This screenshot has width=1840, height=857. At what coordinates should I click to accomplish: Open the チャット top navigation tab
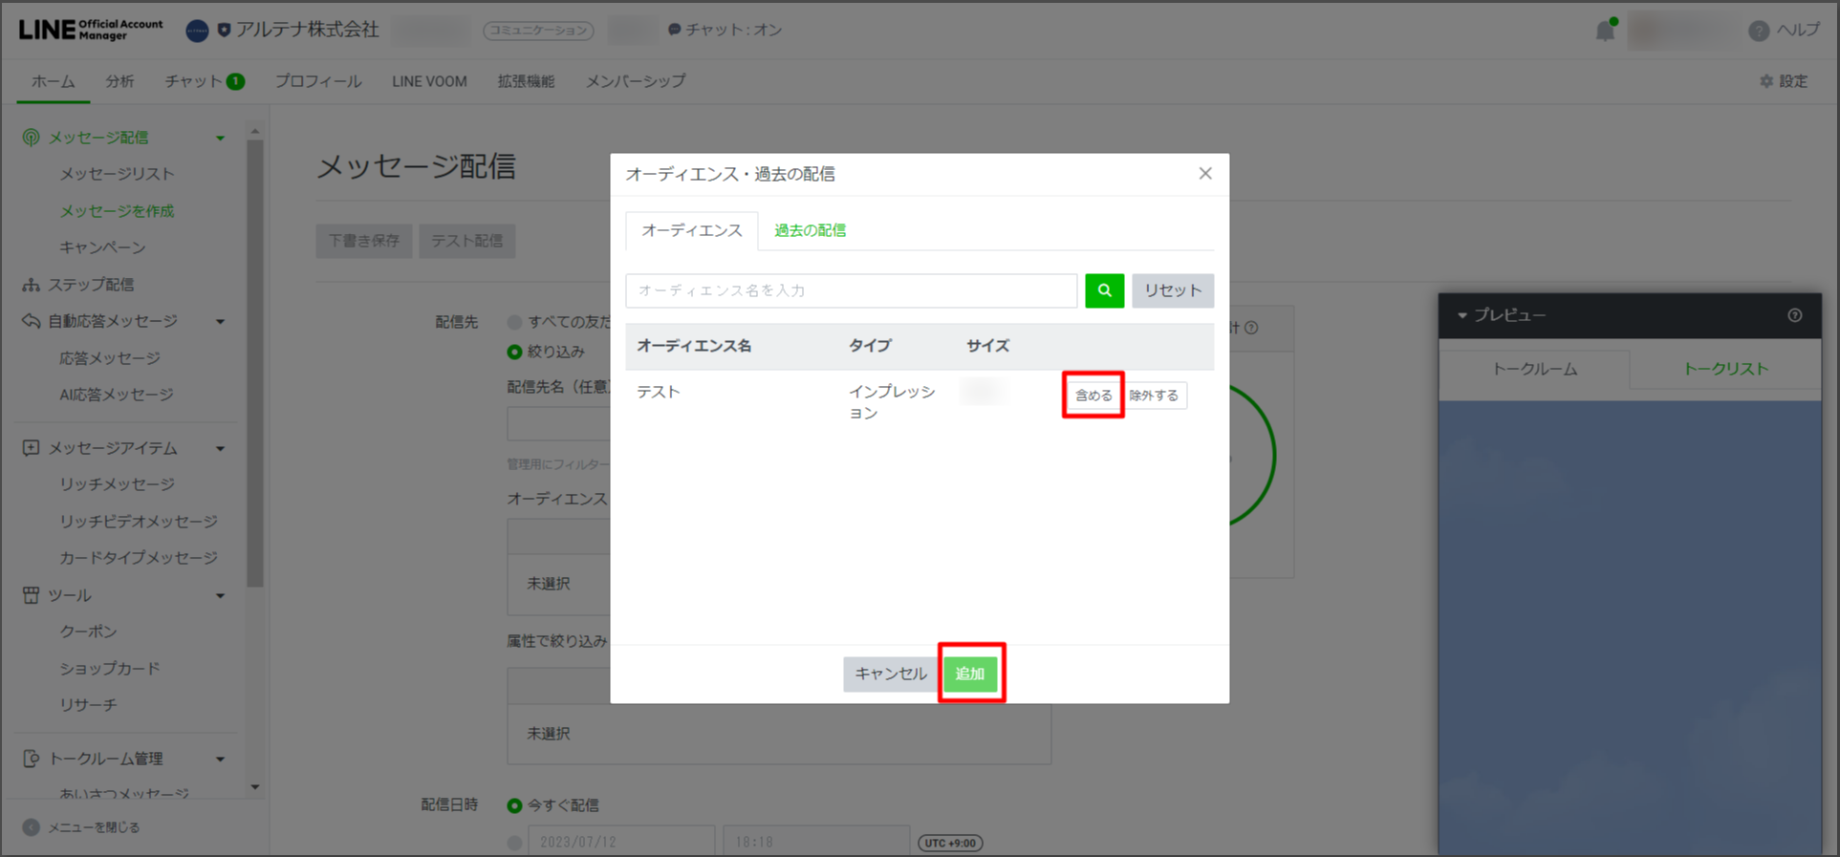tap(205, 81)
